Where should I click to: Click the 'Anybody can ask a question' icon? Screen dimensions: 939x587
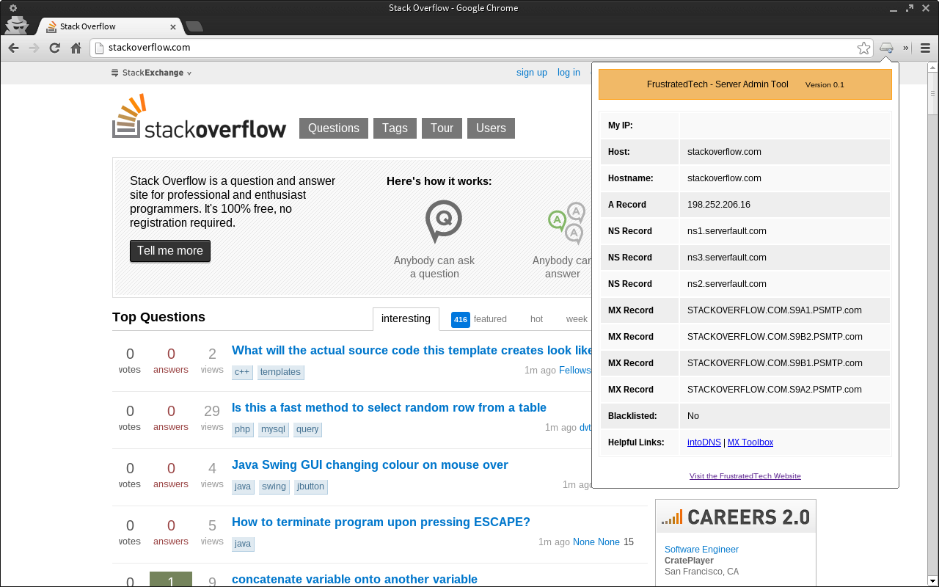[x=443, y=222]
